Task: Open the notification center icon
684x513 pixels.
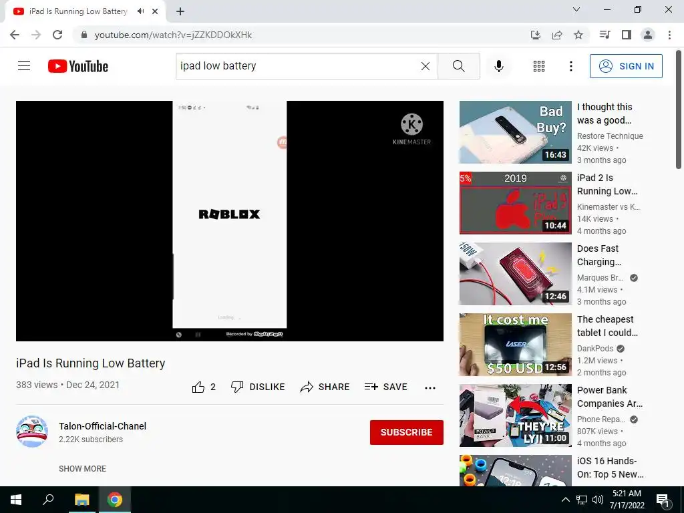Action: [663, 500]
